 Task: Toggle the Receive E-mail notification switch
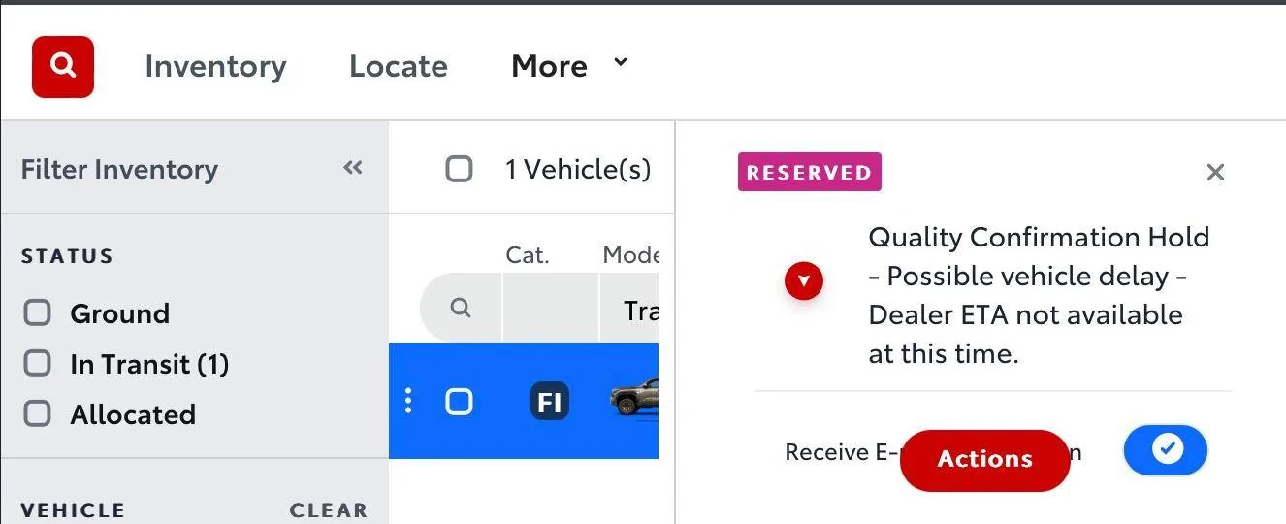coord(1165,451)
